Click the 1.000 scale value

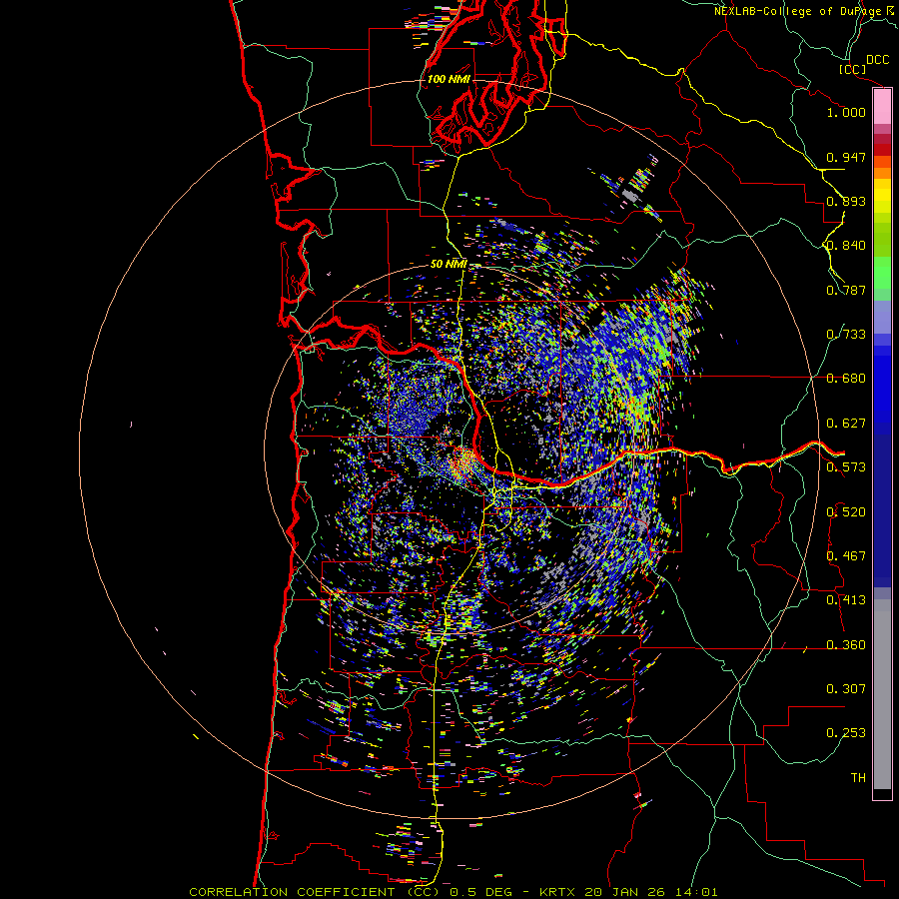pos(846,112)
